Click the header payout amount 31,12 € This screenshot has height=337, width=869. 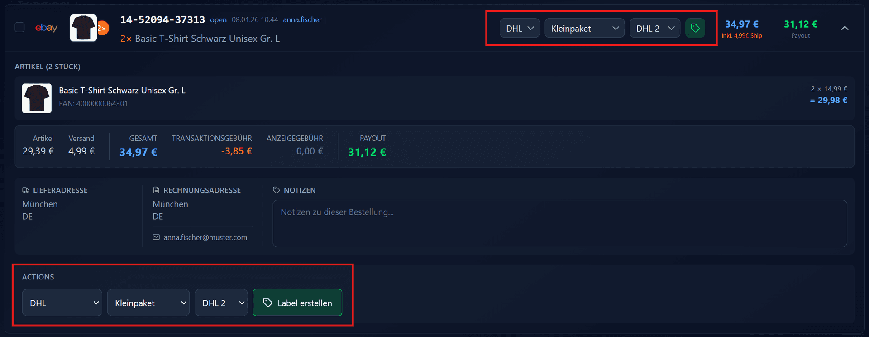tap(801, 24)
